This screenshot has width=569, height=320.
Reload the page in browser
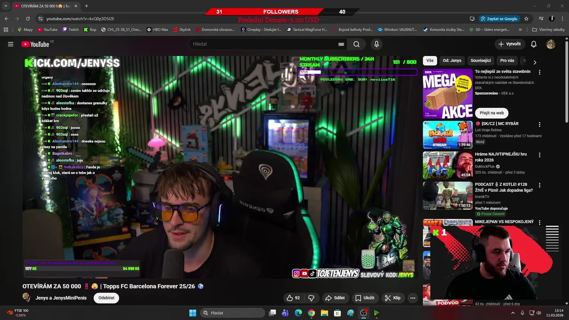28,19
